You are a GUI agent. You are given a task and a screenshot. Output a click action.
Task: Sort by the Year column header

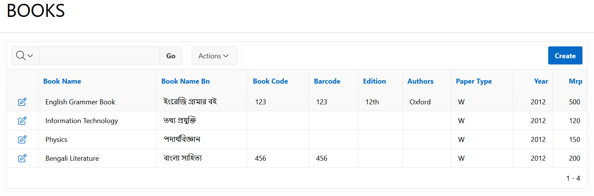point(541,81)
